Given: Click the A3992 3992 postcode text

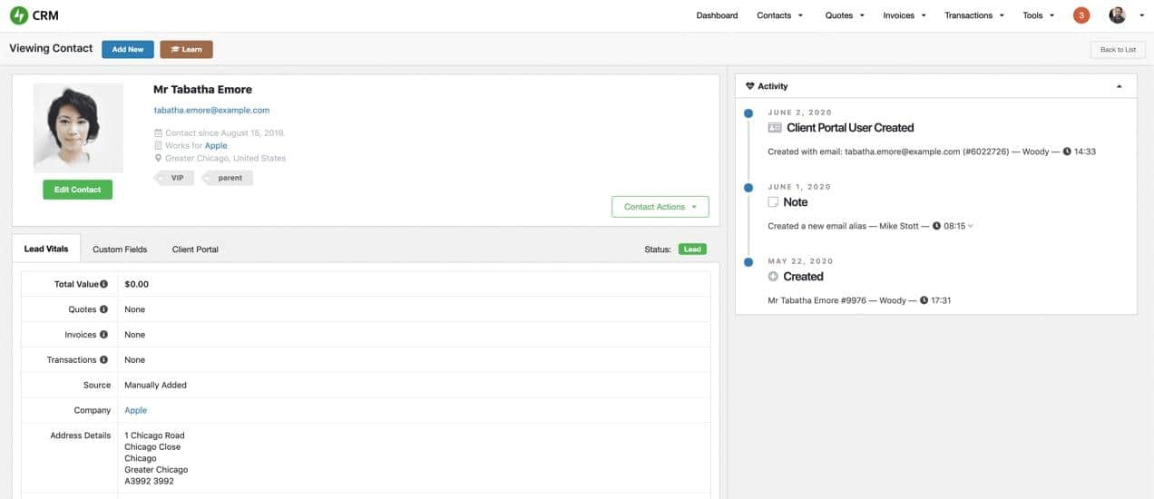Looking at the screenshot, I should point(149,481).
